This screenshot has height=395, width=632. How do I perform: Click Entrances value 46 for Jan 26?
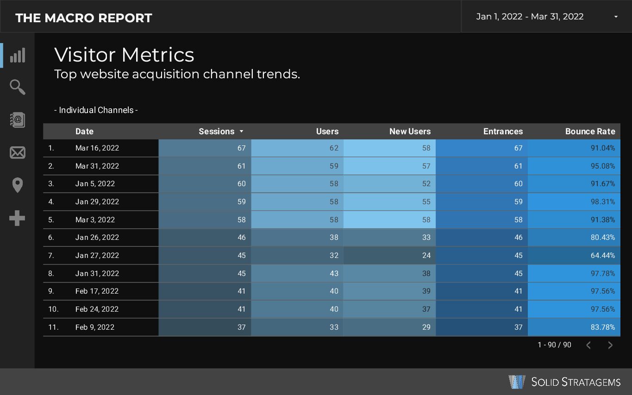pos(482,238)
